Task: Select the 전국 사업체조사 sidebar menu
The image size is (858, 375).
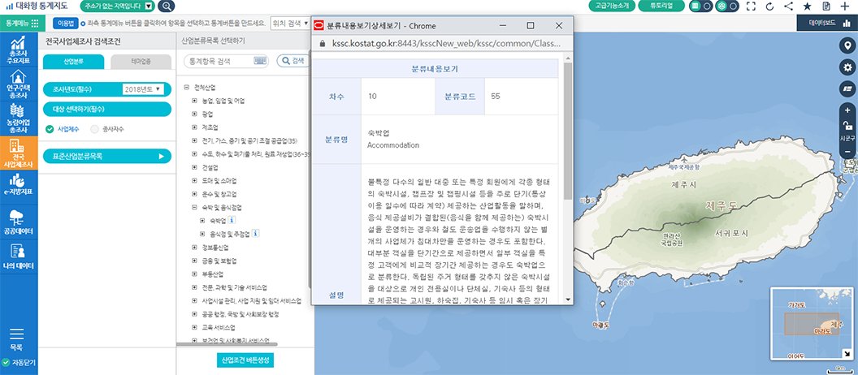Action: click(19, 153)
